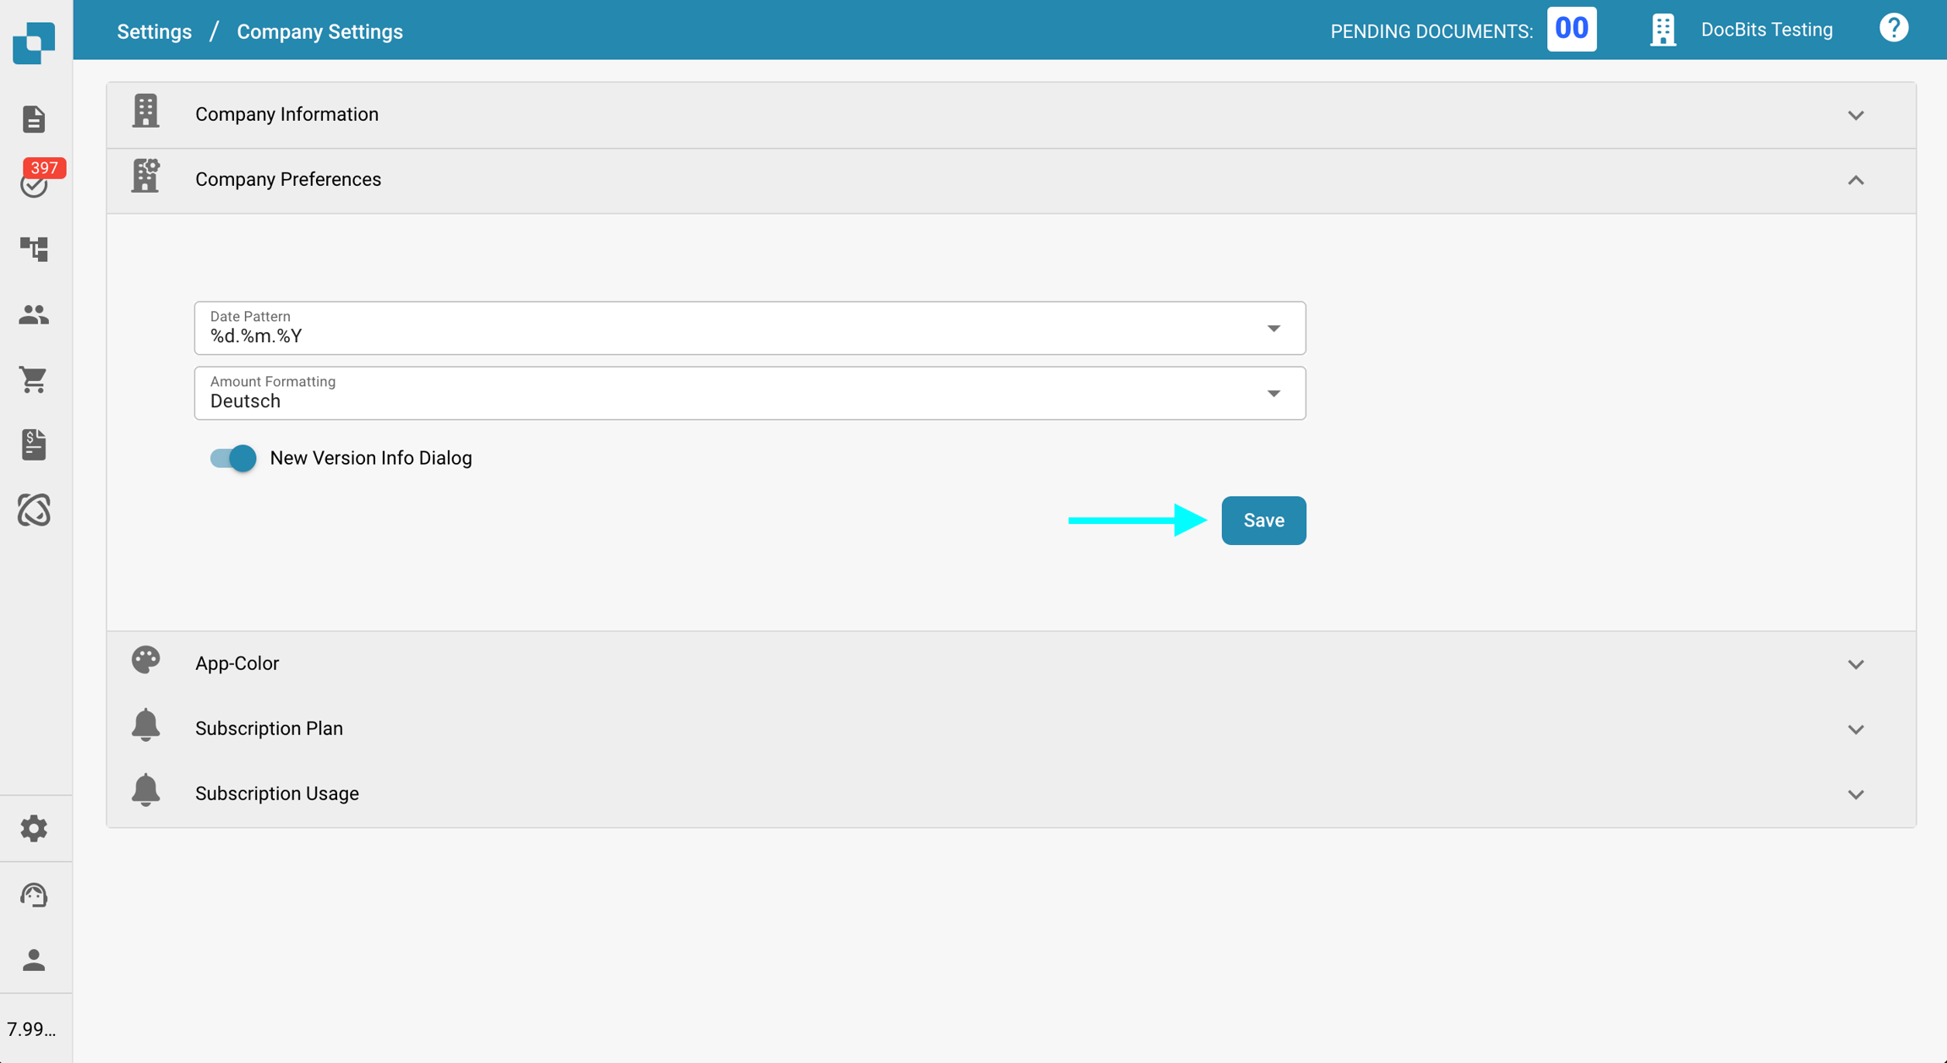Screen dimensions: 1947x1063
Task: Open the tasks icon with the 397 badge
Action: [34, 183]
